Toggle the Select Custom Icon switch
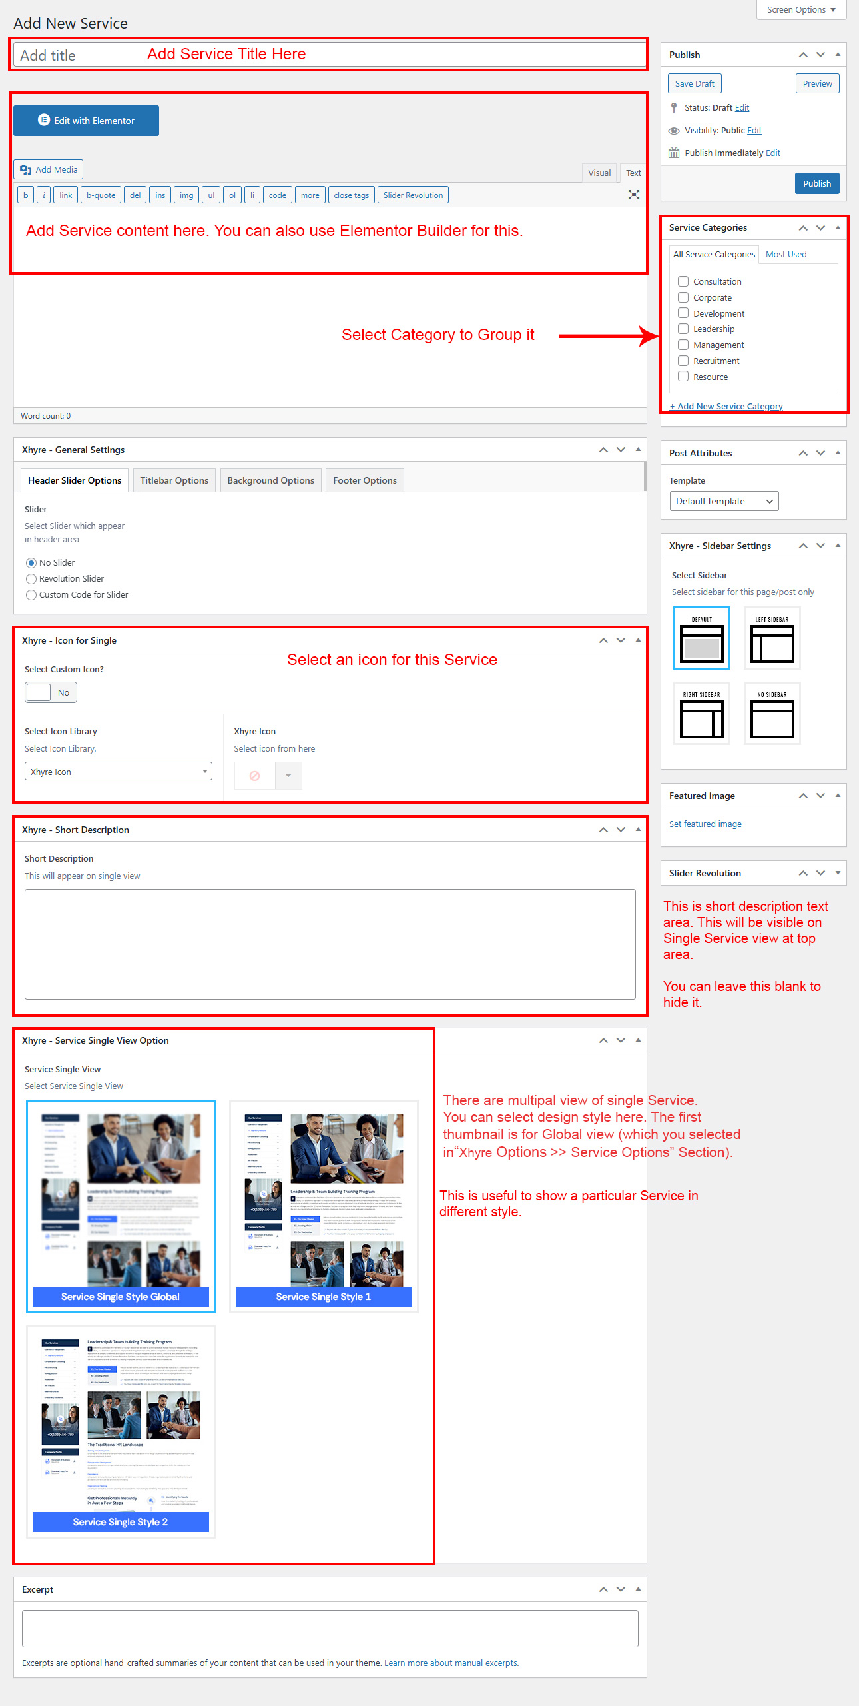This screenshot has width=859, height=1706. click(x=51, y=692)
